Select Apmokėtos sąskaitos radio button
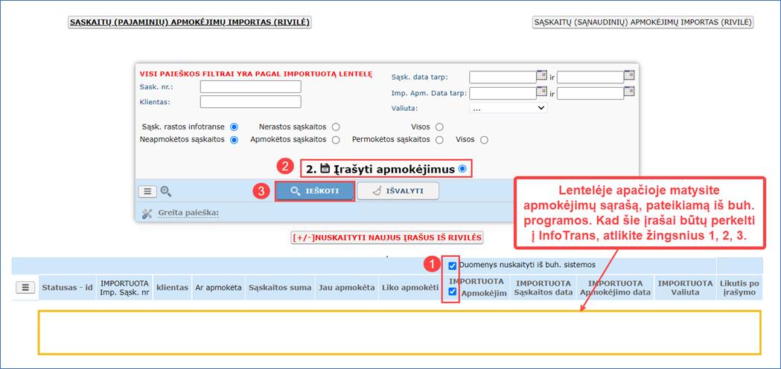The height and width of the screenshot is (369, 781). tap(336, 140)
